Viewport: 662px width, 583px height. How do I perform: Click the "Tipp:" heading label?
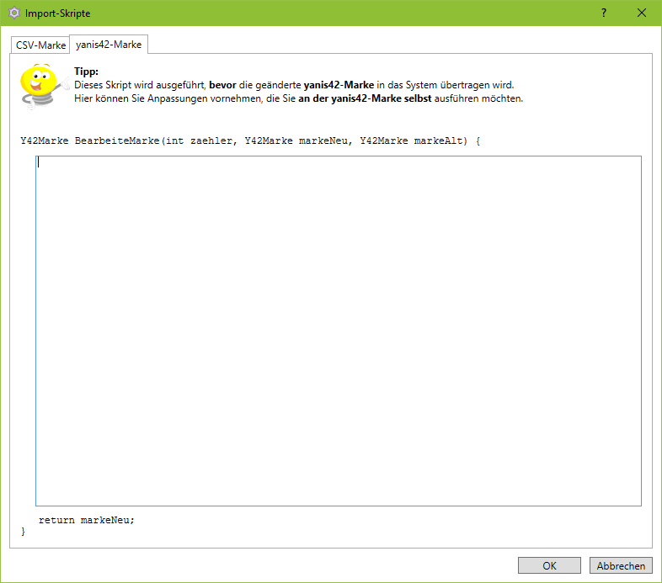tap(86, 72)
